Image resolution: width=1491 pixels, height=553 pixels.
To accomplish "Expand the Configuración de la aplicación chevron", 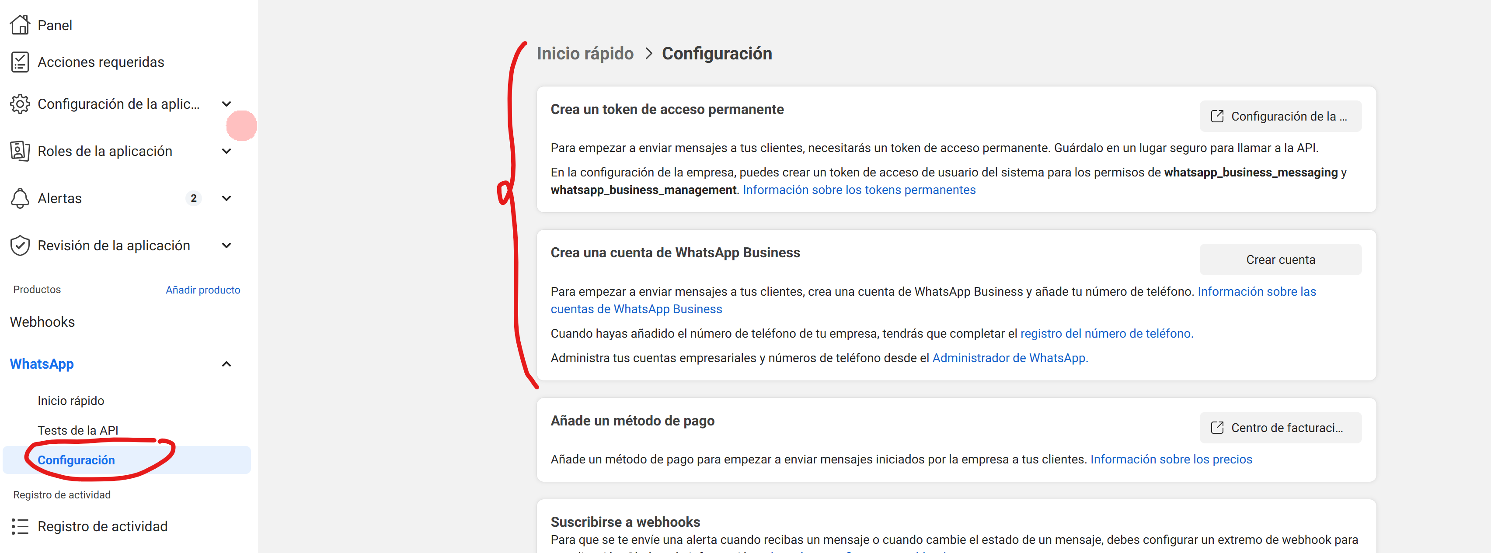I will (x=226, y=104).
